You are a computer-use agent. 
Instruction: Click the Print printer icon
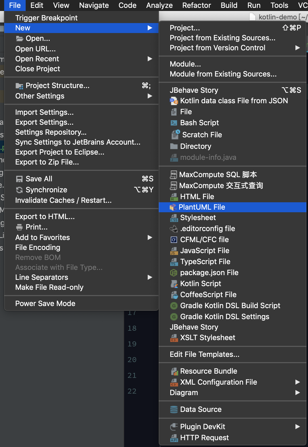[19, 227]
